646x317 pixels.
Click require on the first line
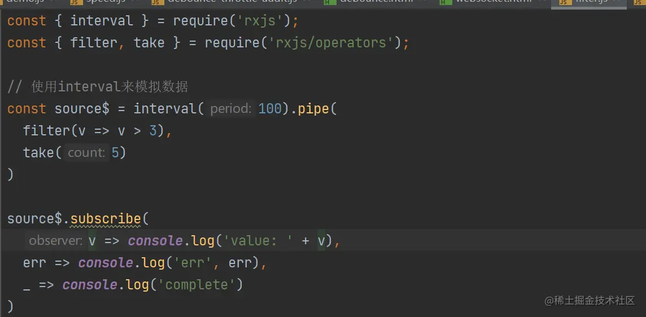pyautogui.click(x=200, y=20)
